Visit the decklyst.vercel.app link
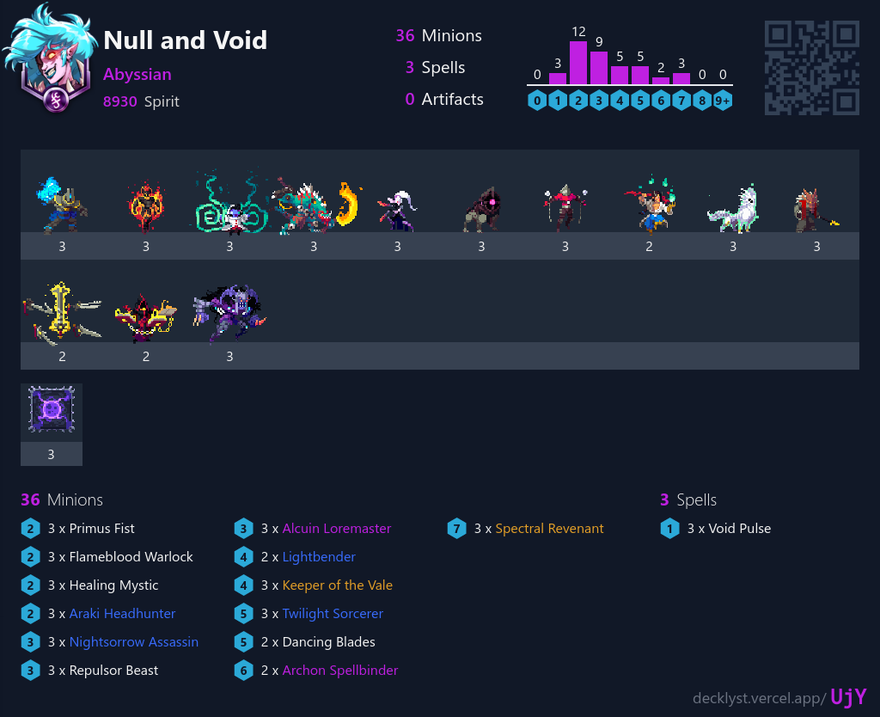 click(756, 698)
